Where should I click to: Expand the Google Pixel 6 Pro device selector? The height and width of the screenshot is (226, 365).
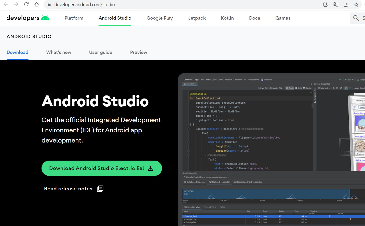point(206,177)
